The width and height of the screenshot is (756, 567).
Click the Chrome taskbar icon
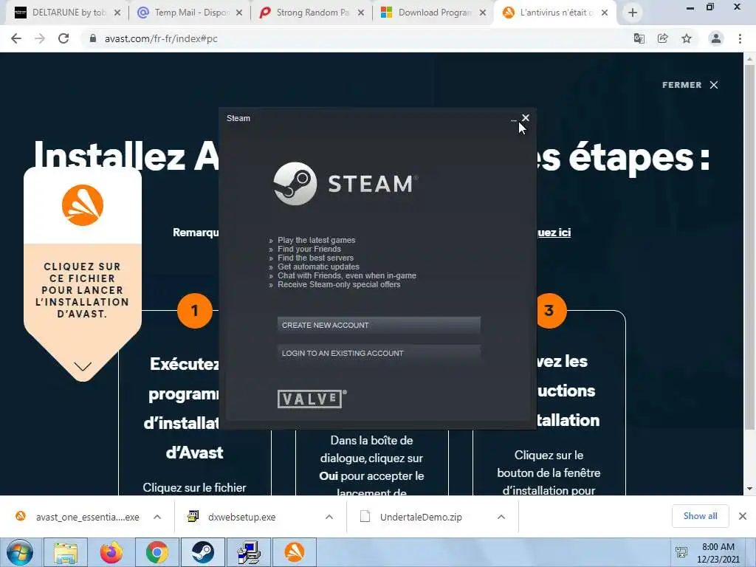click(157, 552)
